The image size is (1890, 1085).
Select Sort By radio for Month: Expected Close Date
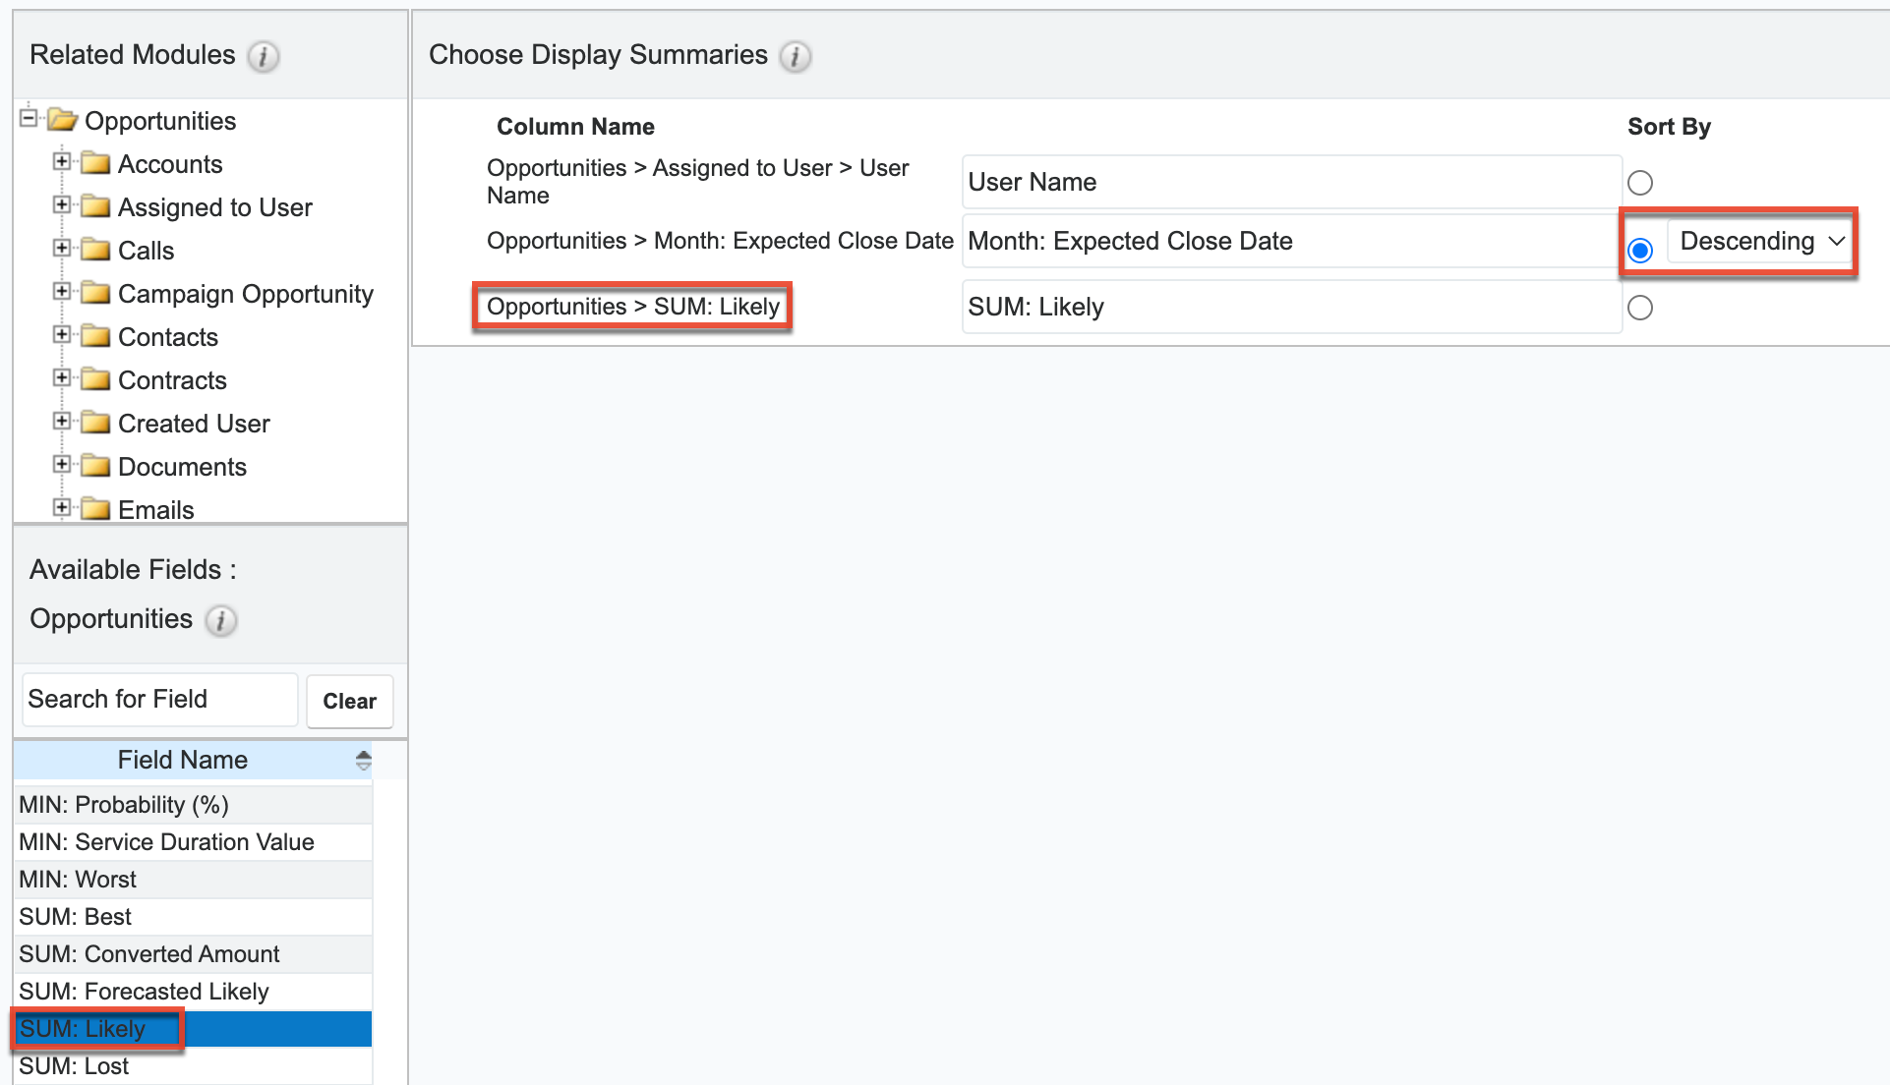1640,251
